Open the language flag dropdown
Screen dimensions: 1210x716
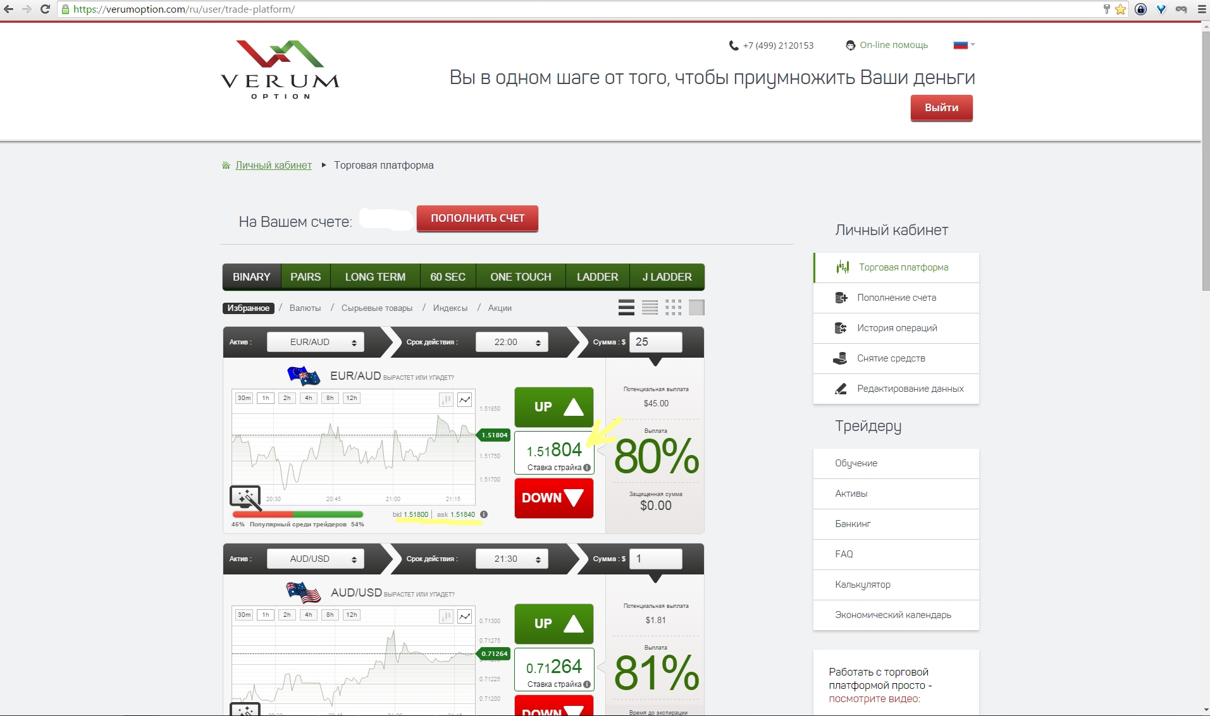[964, 45]
